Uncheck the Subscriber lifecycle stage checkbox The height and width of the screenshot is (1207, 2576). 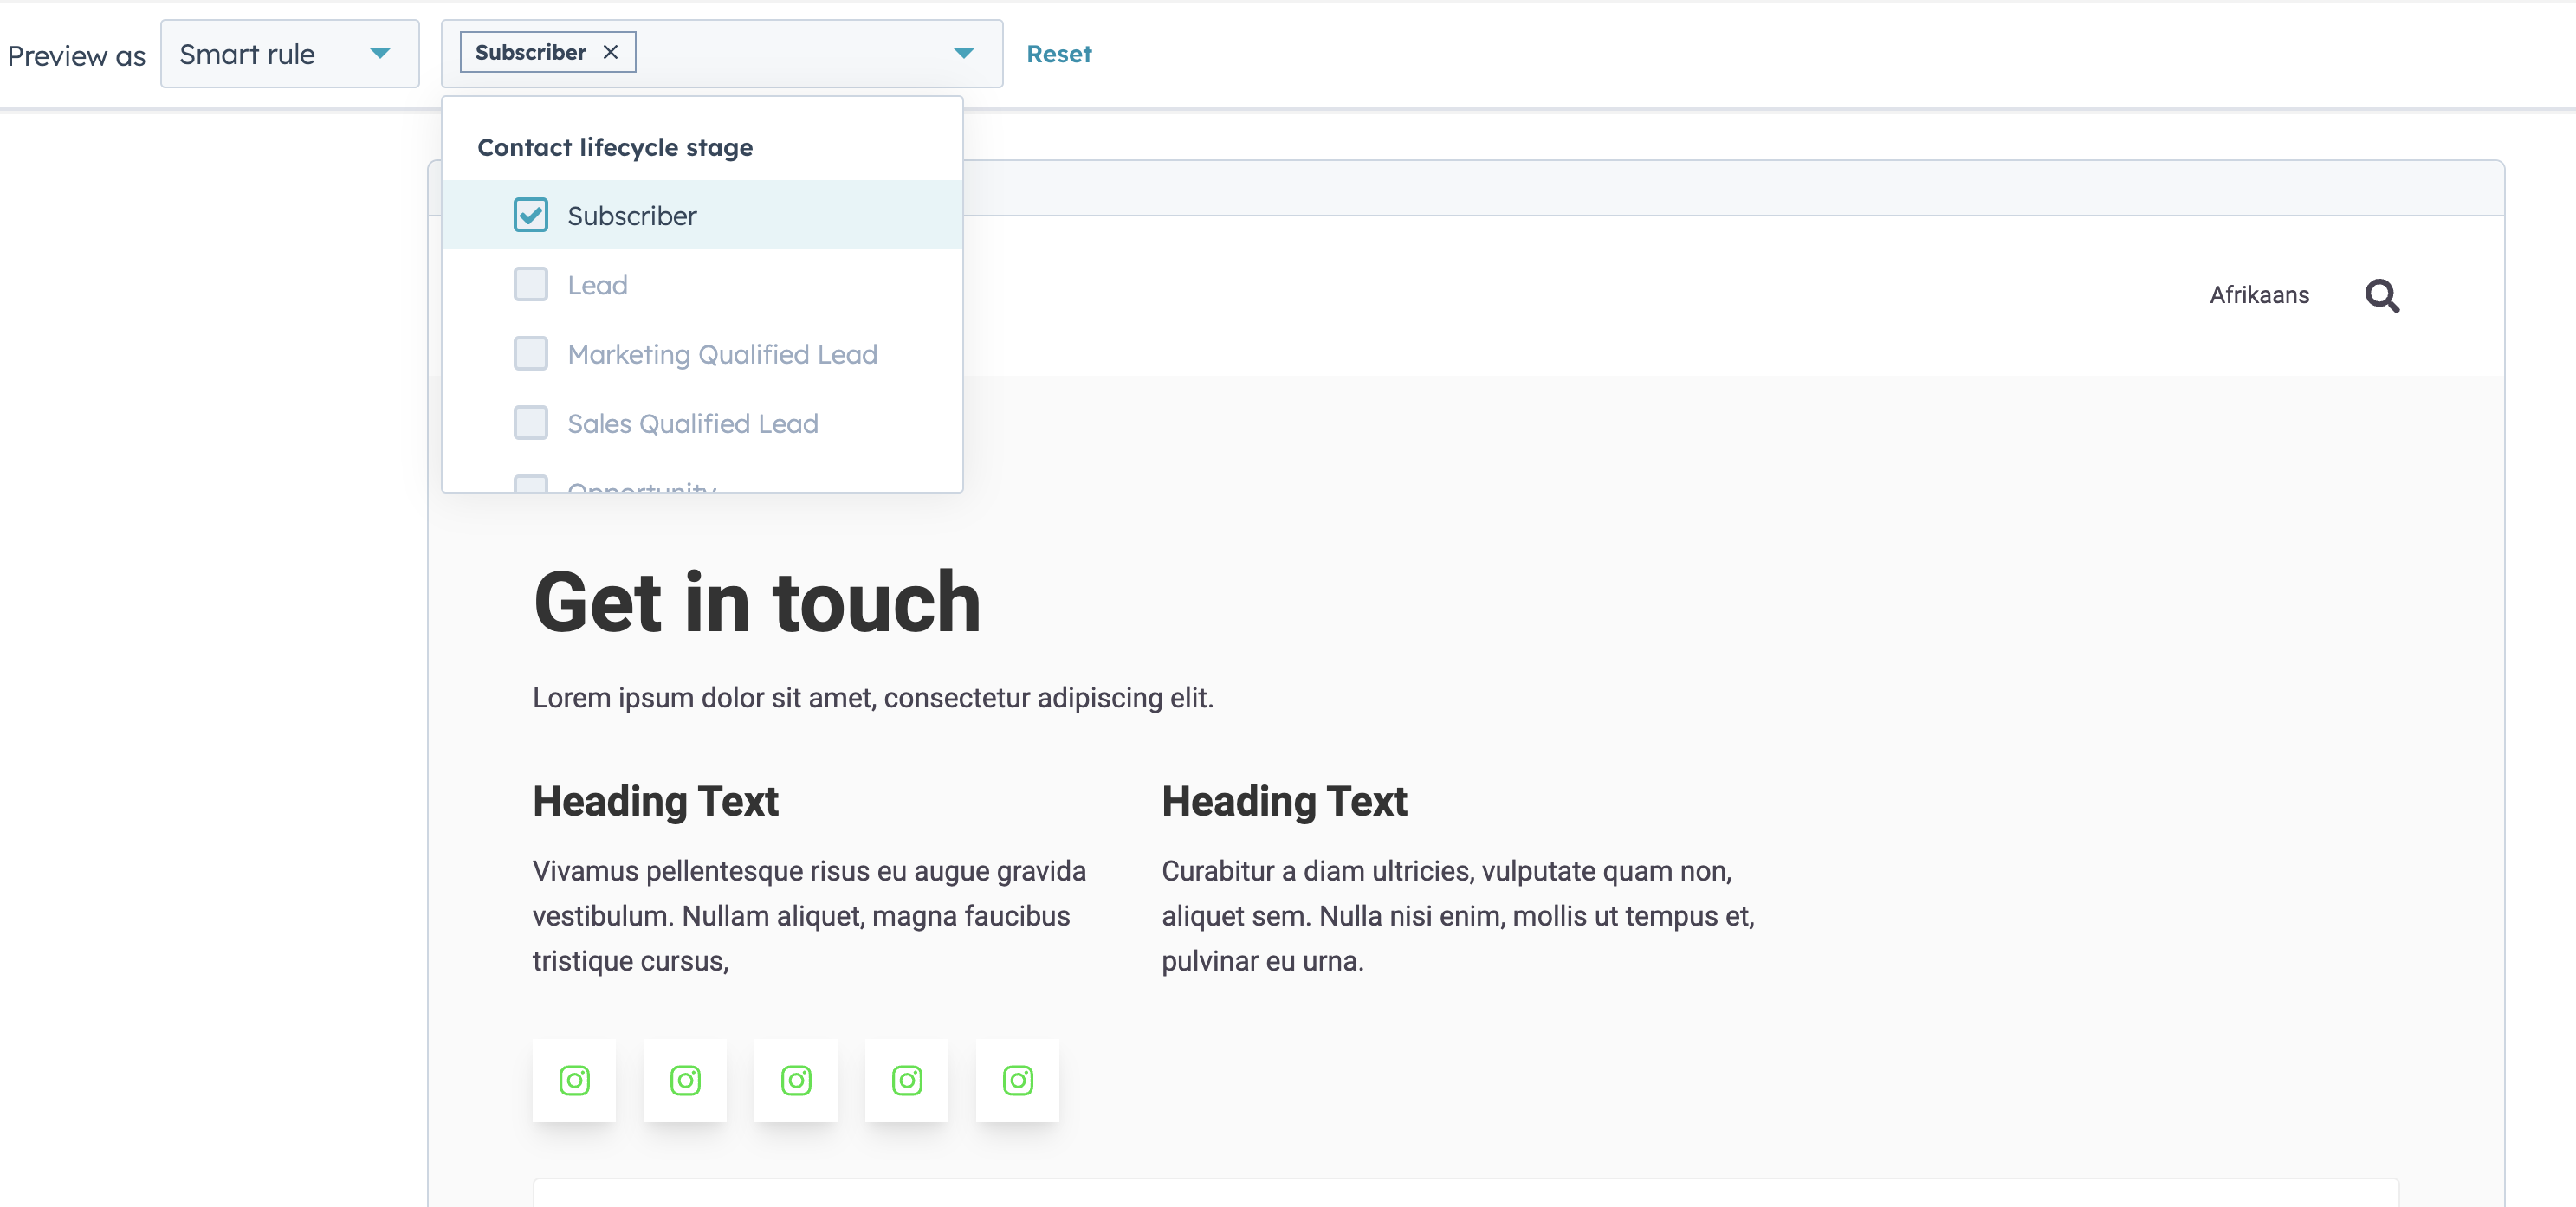(531, 214)
